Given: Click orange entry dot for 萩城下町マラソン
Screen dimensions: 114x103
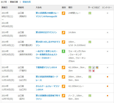Looking at the screenshot, I should pyautogui.click(x=107, y=96).
